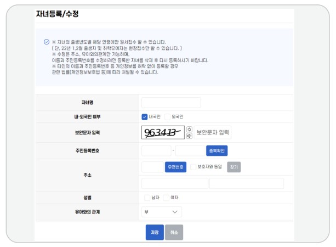Viewport: 336px width, 247px height.
Task: Click the 주소 row label
Action: click(88, 175)
